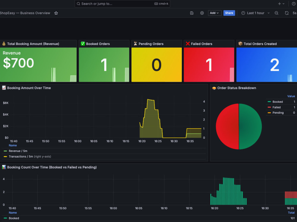Sort Booking Count legend by Name
The width and height of the screenshot is (297, 222).
pos(13,213)
